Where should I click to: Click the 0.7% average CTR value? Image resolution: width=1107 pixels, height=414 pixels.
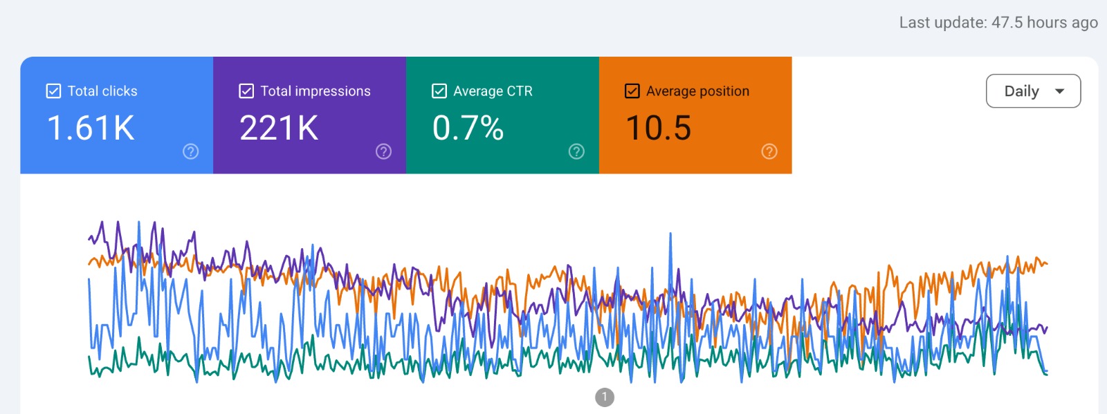pos(468,129)
